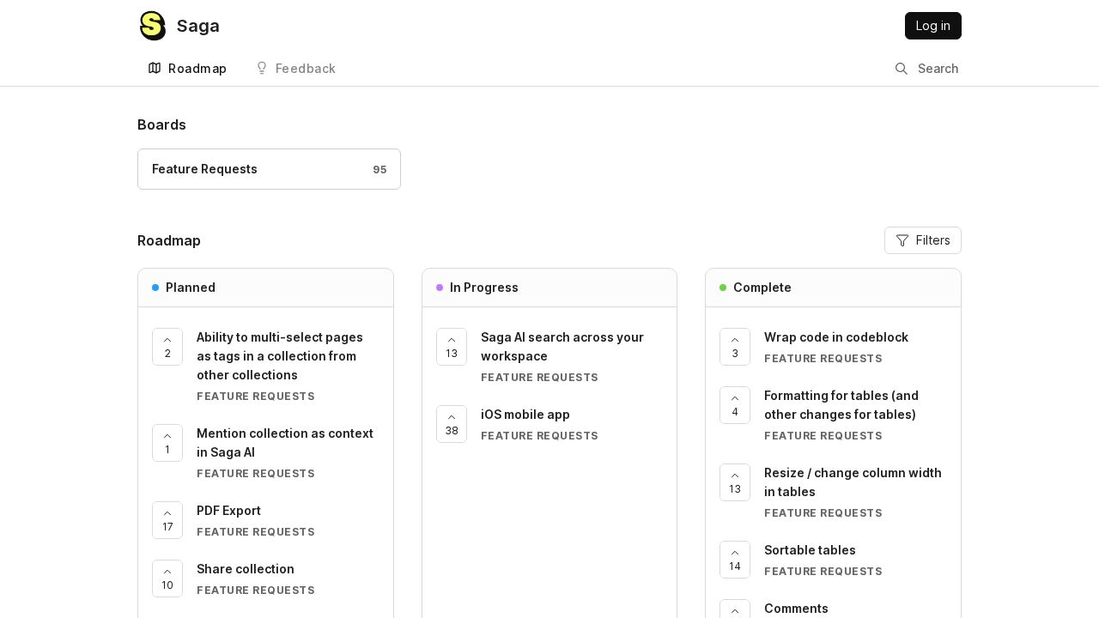The image size is (1099, 618).
Task: Click the Feedback lightbulb icon
Action: [x=262, y=68]
